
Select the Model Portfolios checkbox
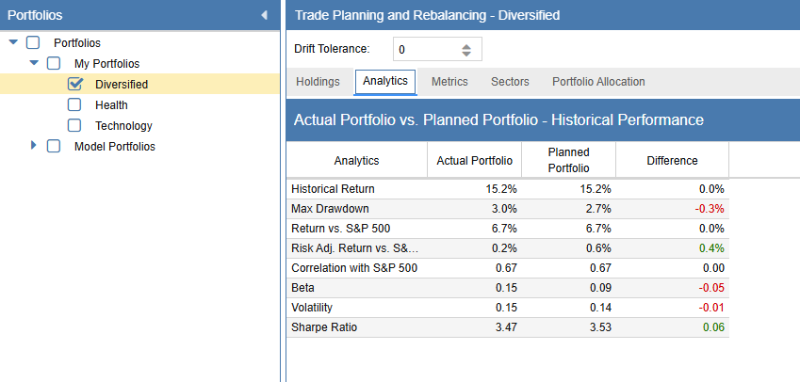[55, 146]
